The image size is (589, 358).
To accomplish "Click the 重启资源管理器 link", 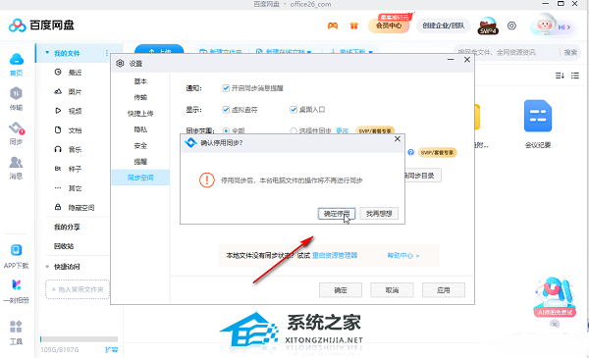I will (x=335, y=256).
